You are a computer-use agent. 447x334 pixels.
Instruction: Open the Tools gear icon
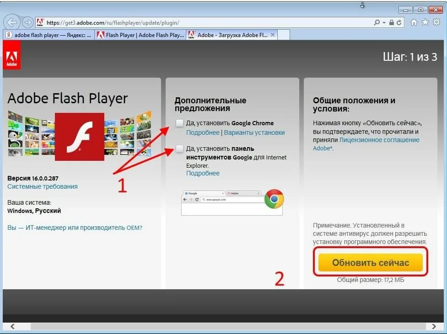pos(436,22)
